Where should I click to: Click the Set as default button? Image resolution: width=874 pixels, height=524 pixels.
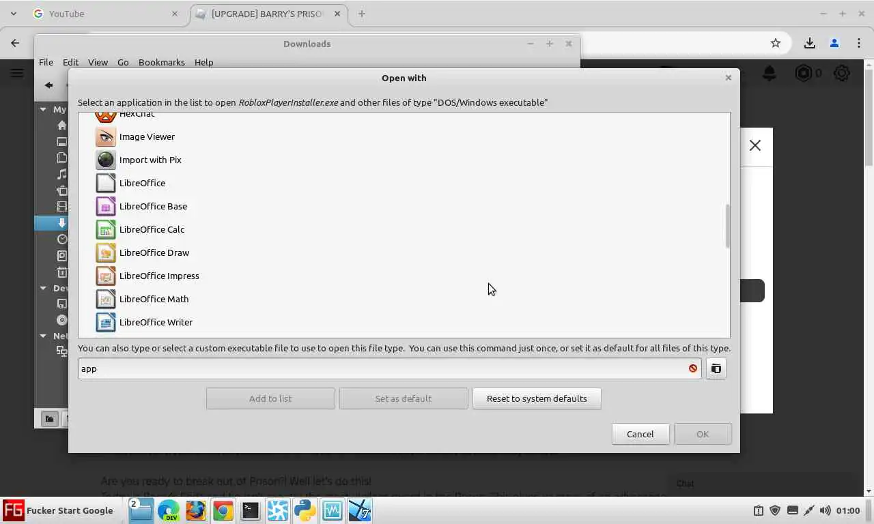[x=403, y=398]
